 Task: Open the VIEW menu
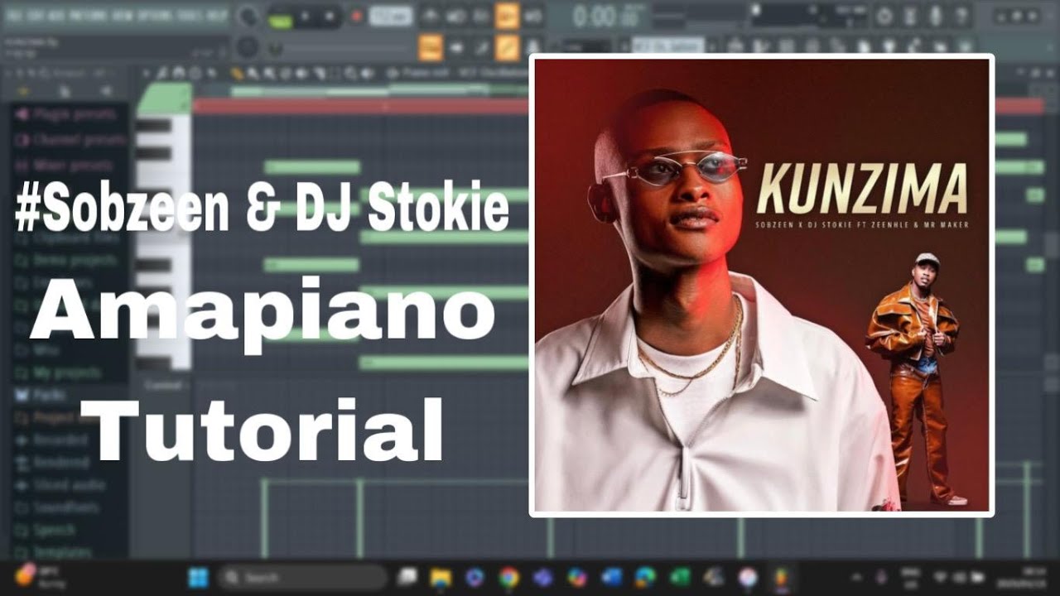(x=123, y=15)
